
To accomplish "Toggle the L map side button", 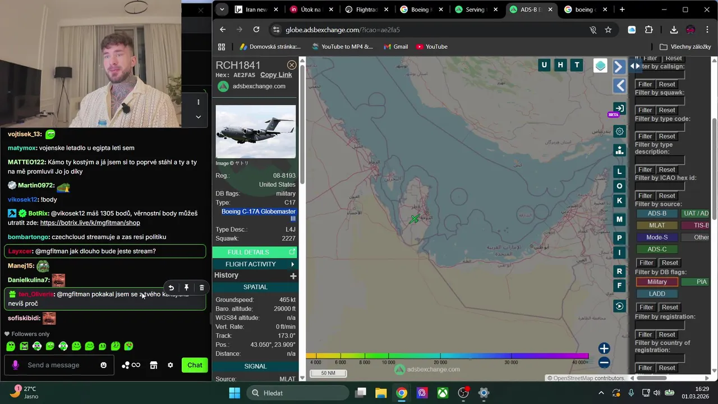I will 619,172.
